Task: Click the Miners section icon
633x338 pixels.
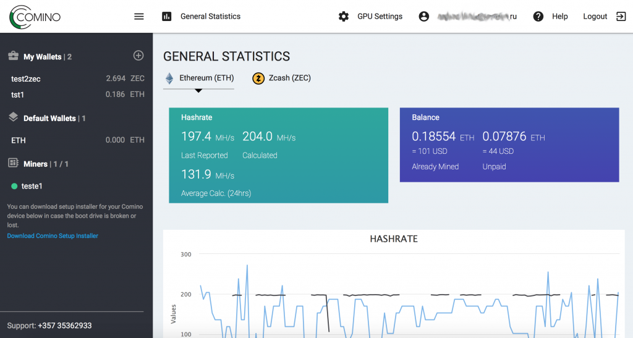Action: coord(13,163)
